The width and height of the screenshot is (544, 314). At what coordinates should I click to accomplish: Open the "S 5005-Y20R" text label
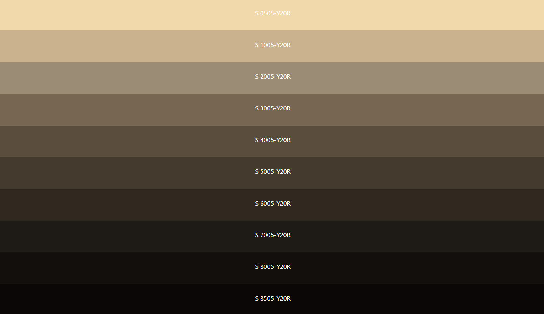(x=272, y=172)
